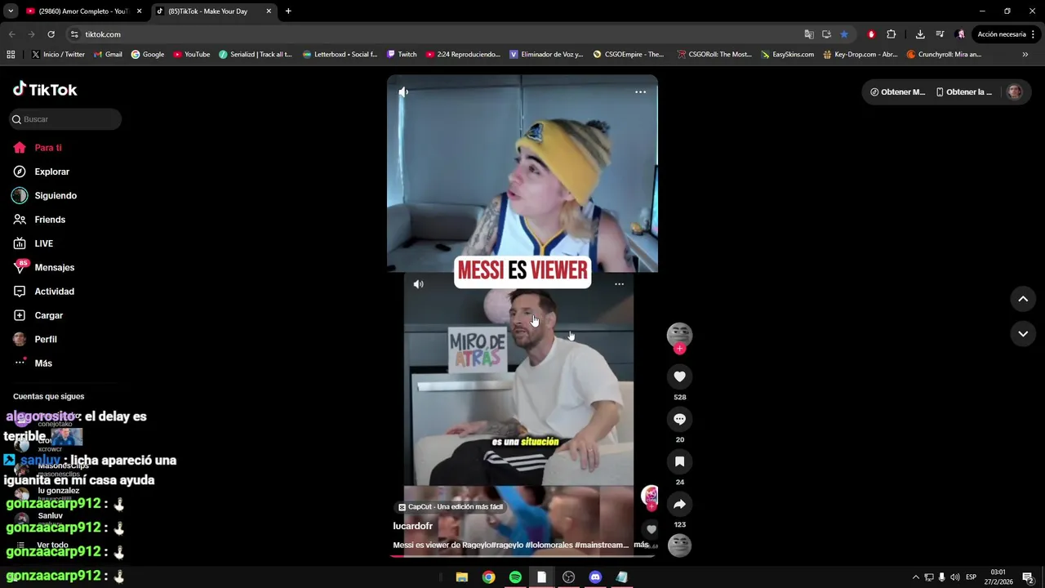1045x588 pixels.
Task: Click the Obtener M... button
Action: pyautogui.click(x=897, y=92)
